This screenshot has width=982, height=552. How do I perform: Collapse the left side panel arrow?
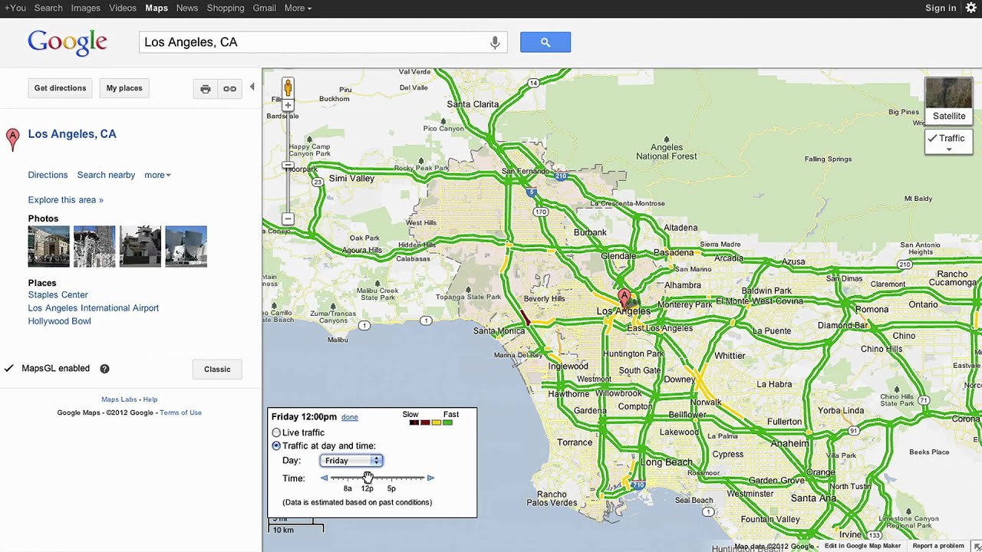point(252,87)
